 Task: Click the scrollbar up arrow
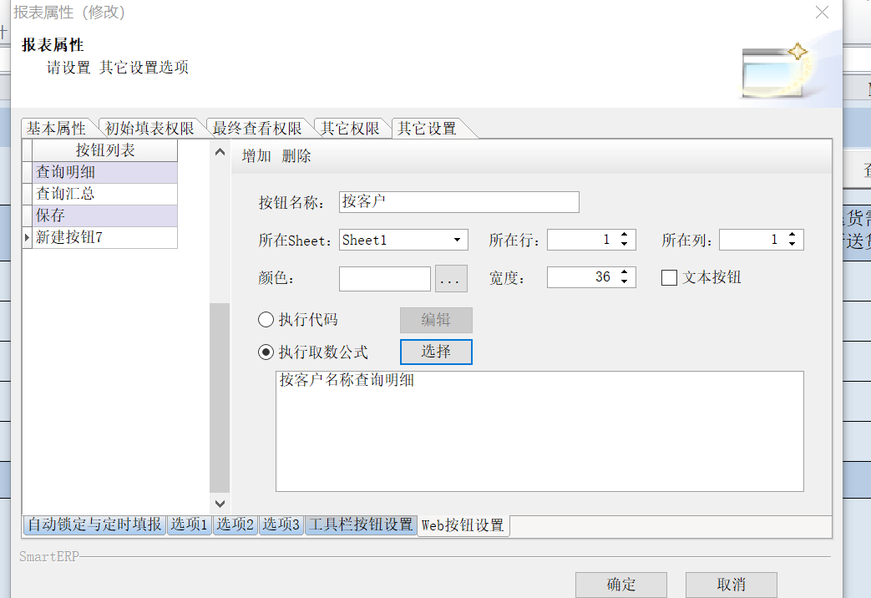[220, 152]
